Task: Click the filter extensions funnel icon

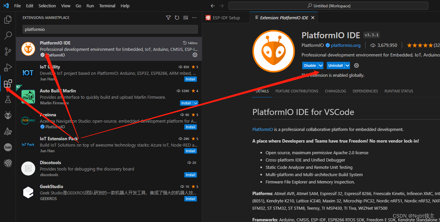Action: click(168, 18)
